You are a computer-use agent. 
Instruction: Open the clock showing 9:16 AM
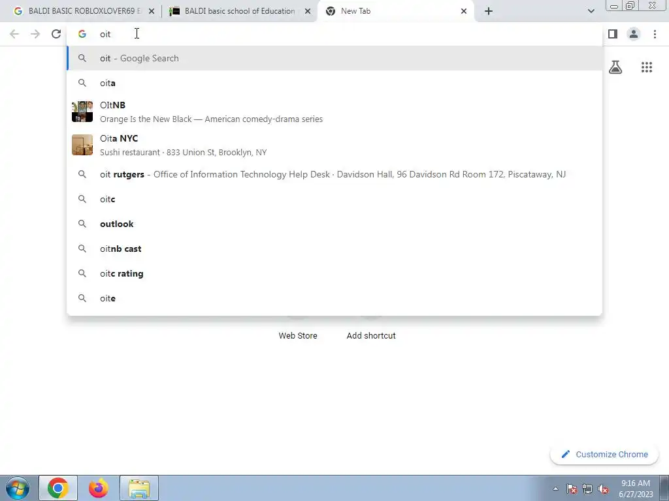pyautogui.click(x=636, y=488)
